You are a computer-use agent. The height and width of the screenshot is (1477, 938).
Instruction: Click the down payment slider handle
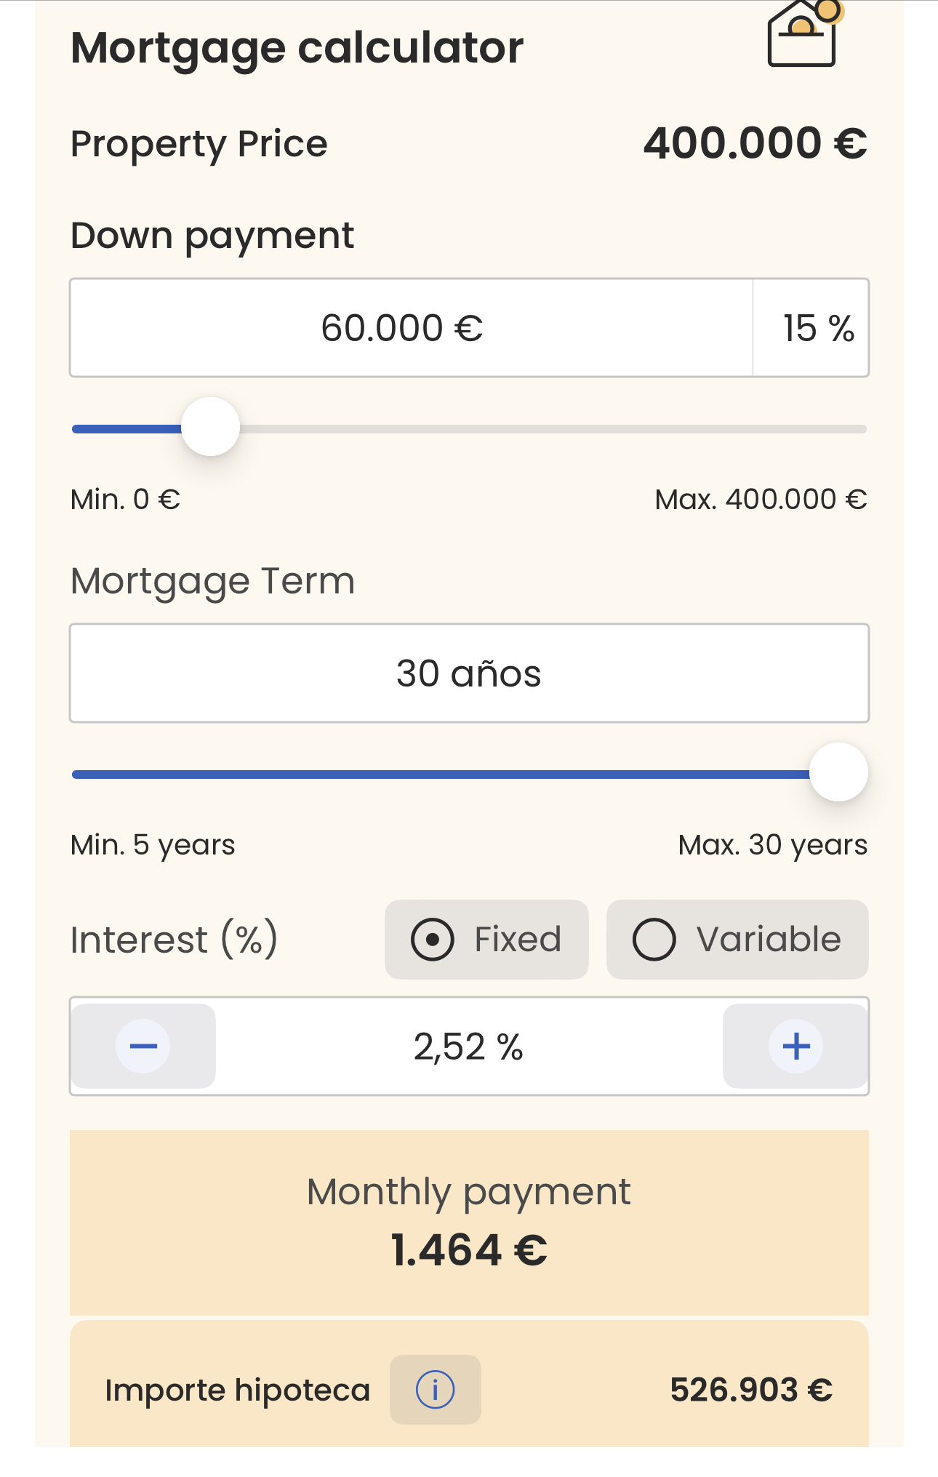click(x=210, y=427)
